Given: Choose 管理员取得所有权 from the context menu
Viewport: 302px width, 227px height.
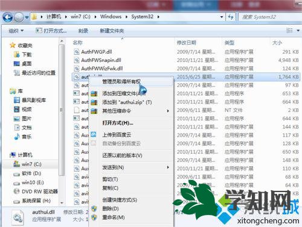Looking at the screenshot, I should (x=131, y=81).
